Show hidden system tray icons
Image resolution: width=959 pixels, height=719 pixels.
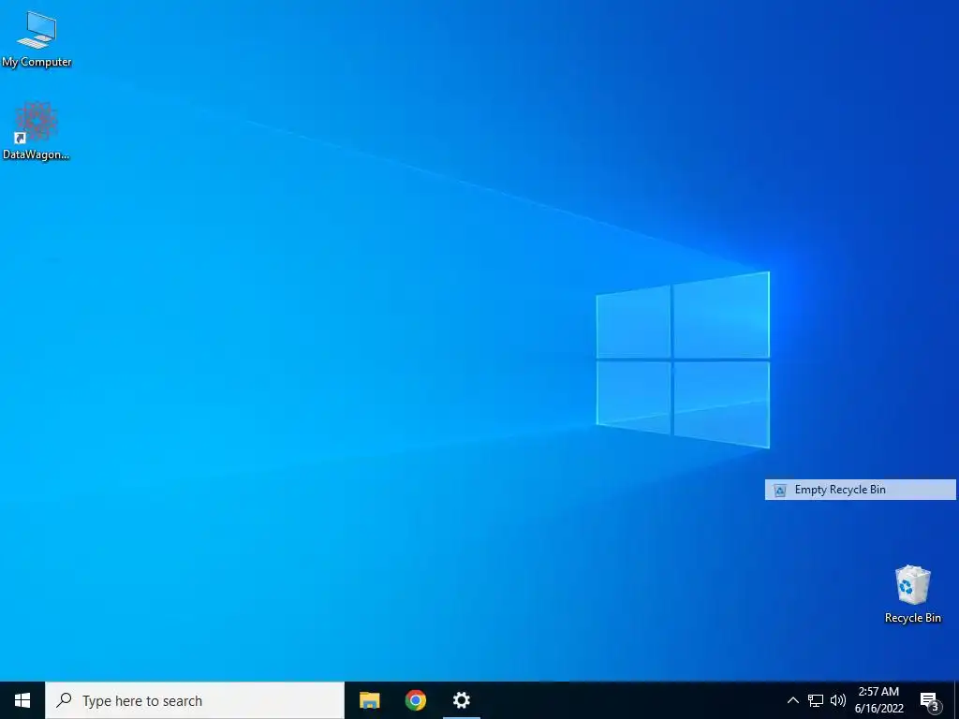point(792,700)
